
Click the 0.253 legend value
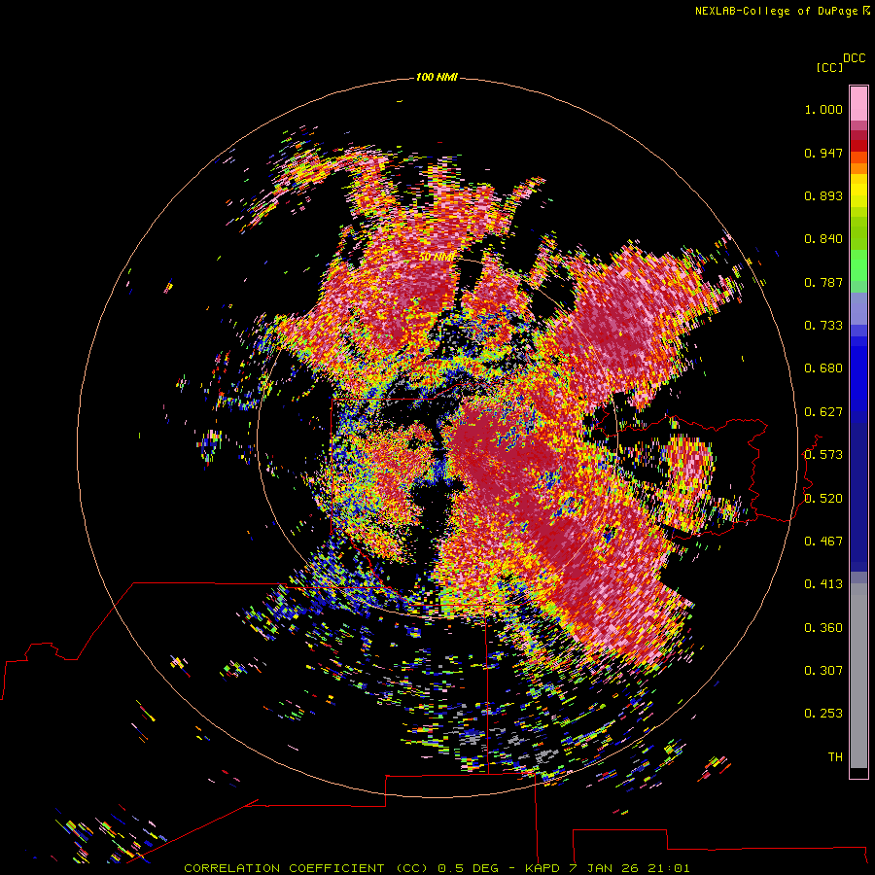click(823, 714)
